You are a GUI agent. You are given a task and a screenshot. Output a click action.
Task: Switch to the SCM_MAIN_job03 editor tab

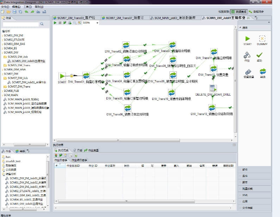[x=174, y=18]
